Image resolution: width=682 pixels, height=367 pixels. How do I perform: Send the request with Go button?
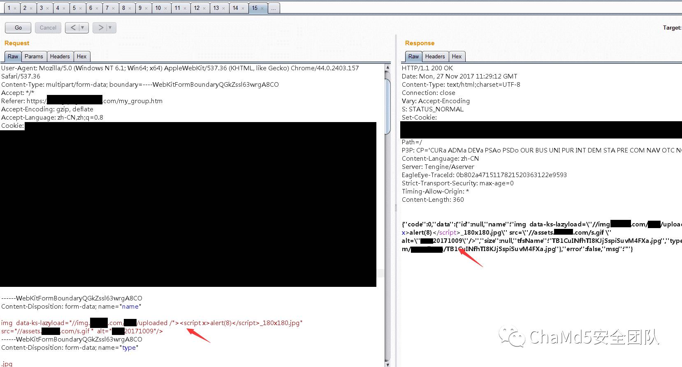[x=18, y=28]
